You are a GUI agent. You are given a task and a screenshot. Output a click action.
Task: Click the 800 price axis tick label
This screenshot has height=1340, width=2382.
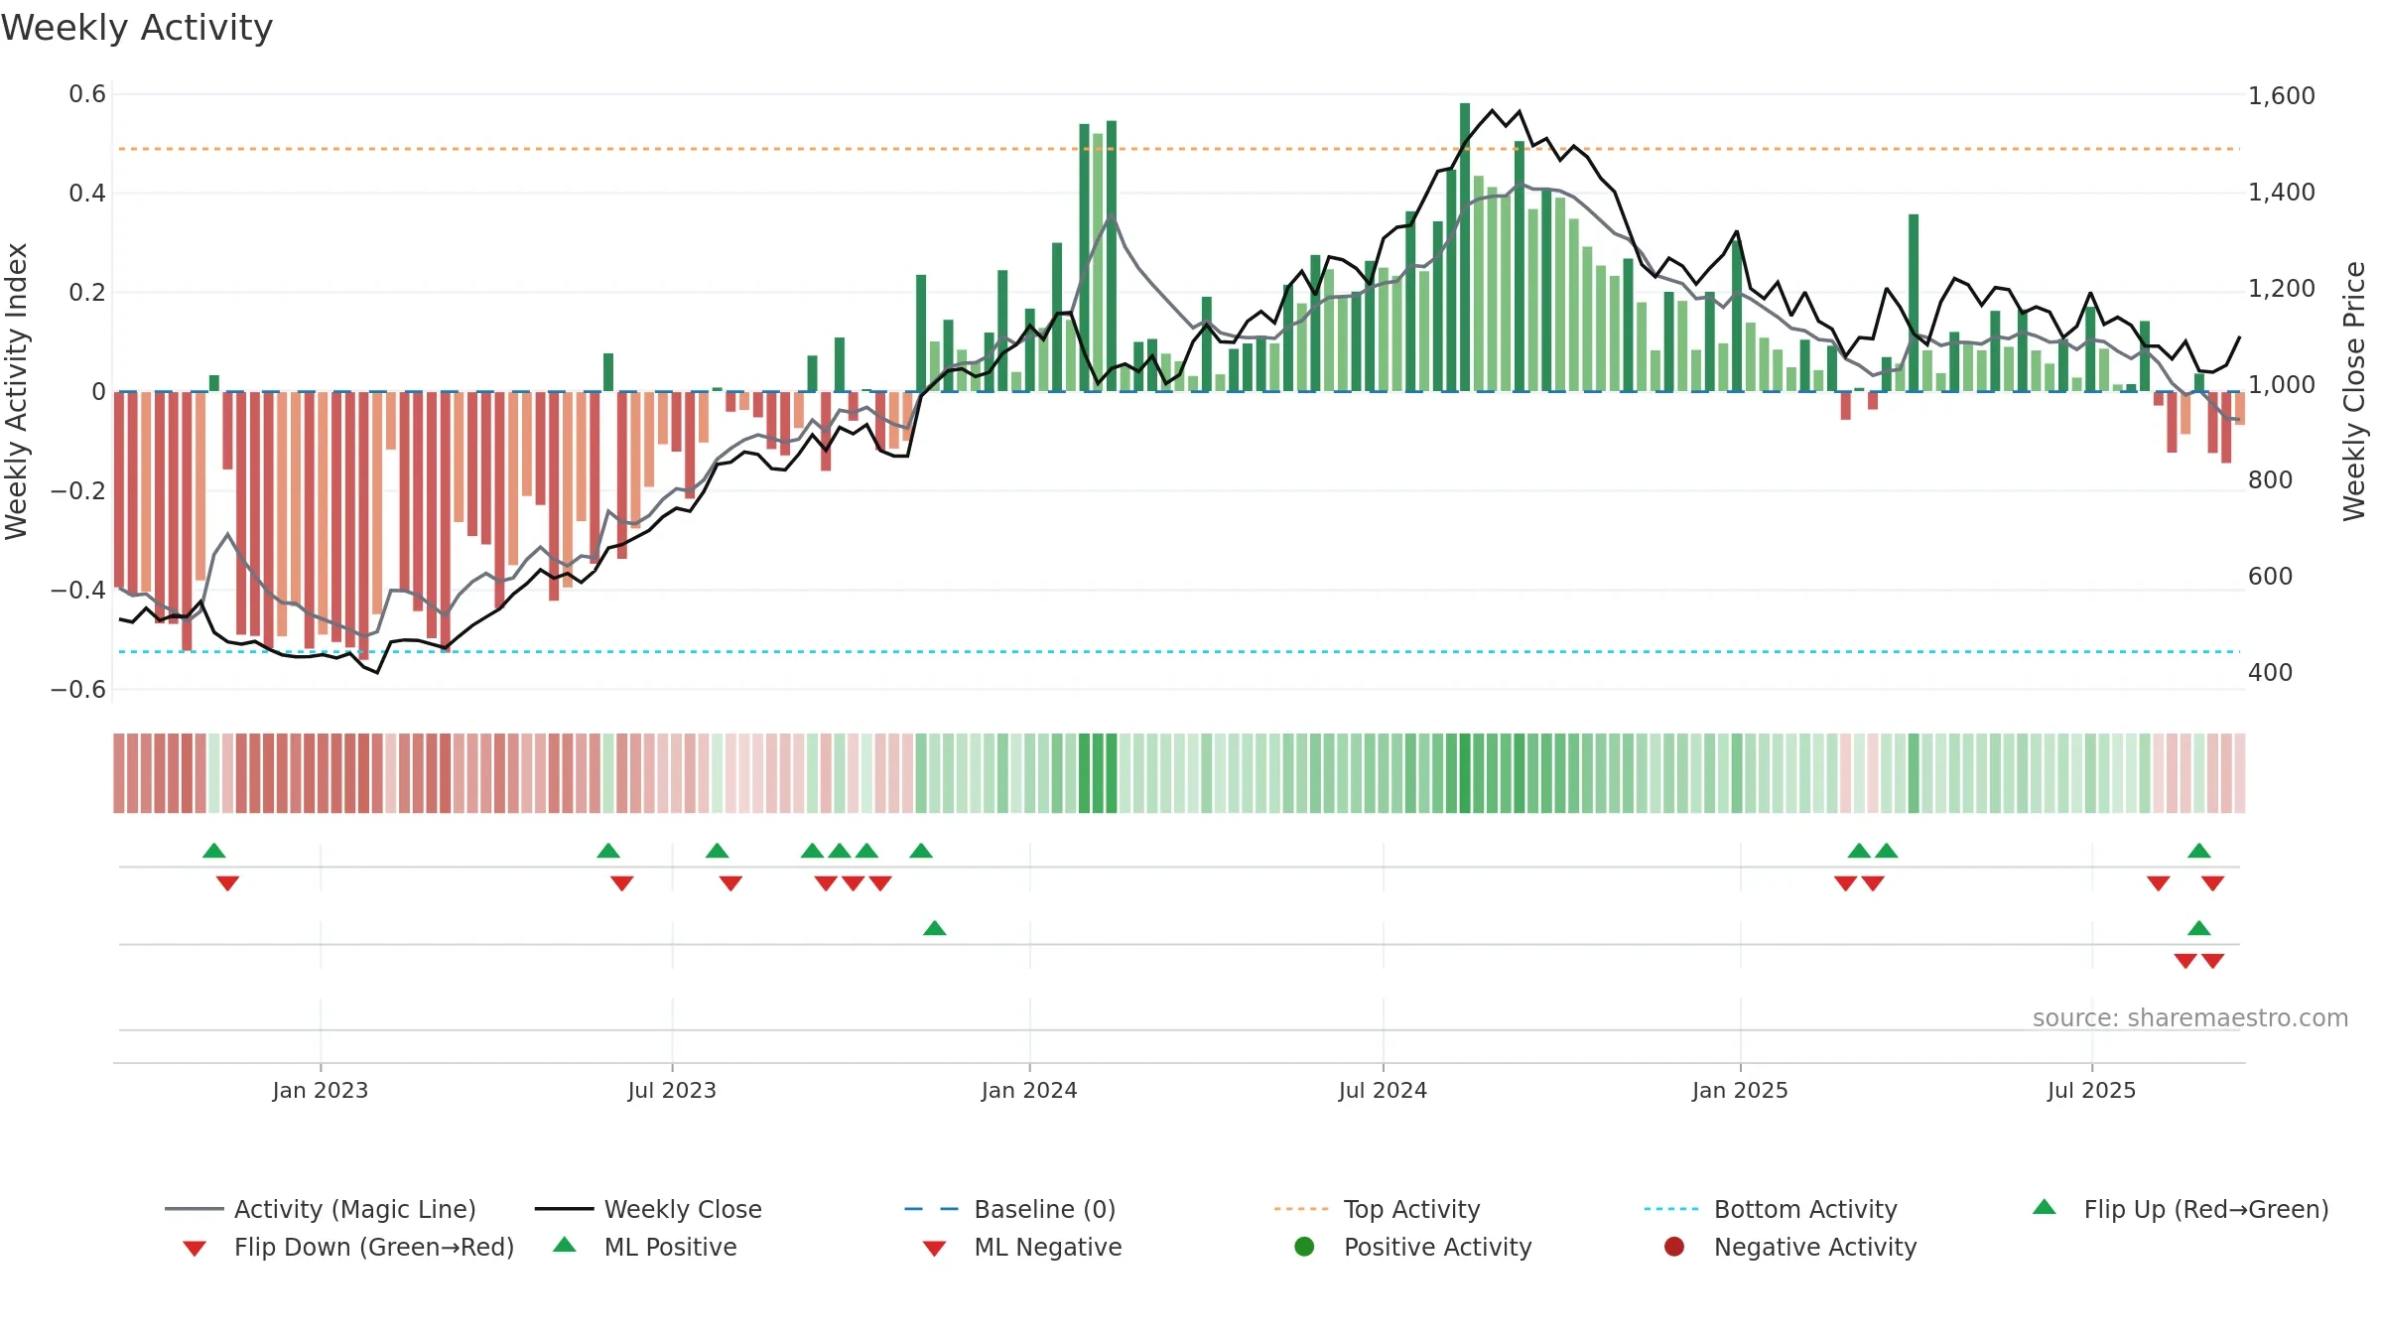click(x=2271, y=480)
